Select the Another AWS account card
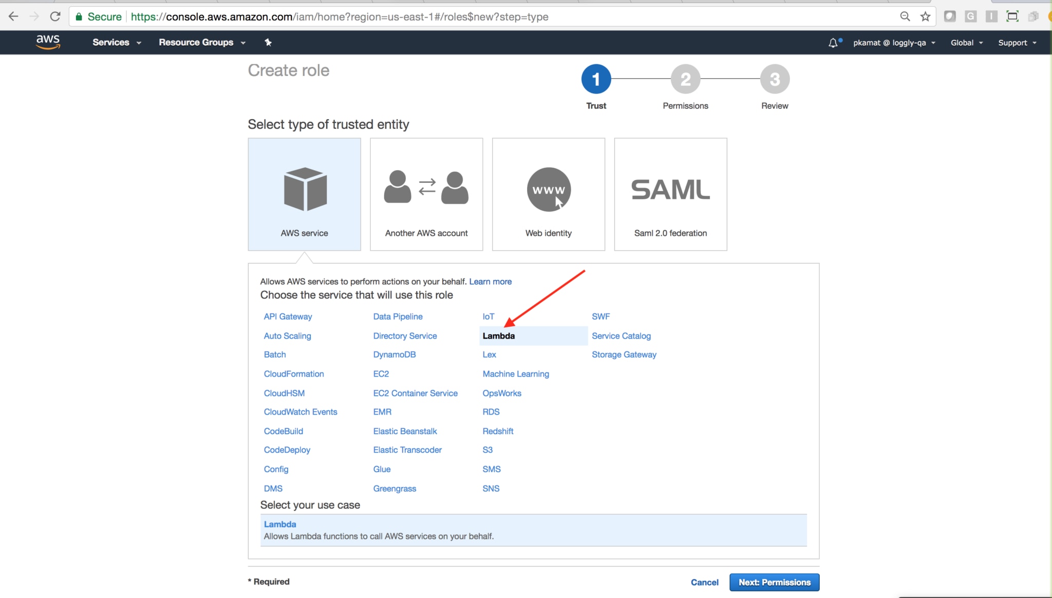 [x=426, y=194]
